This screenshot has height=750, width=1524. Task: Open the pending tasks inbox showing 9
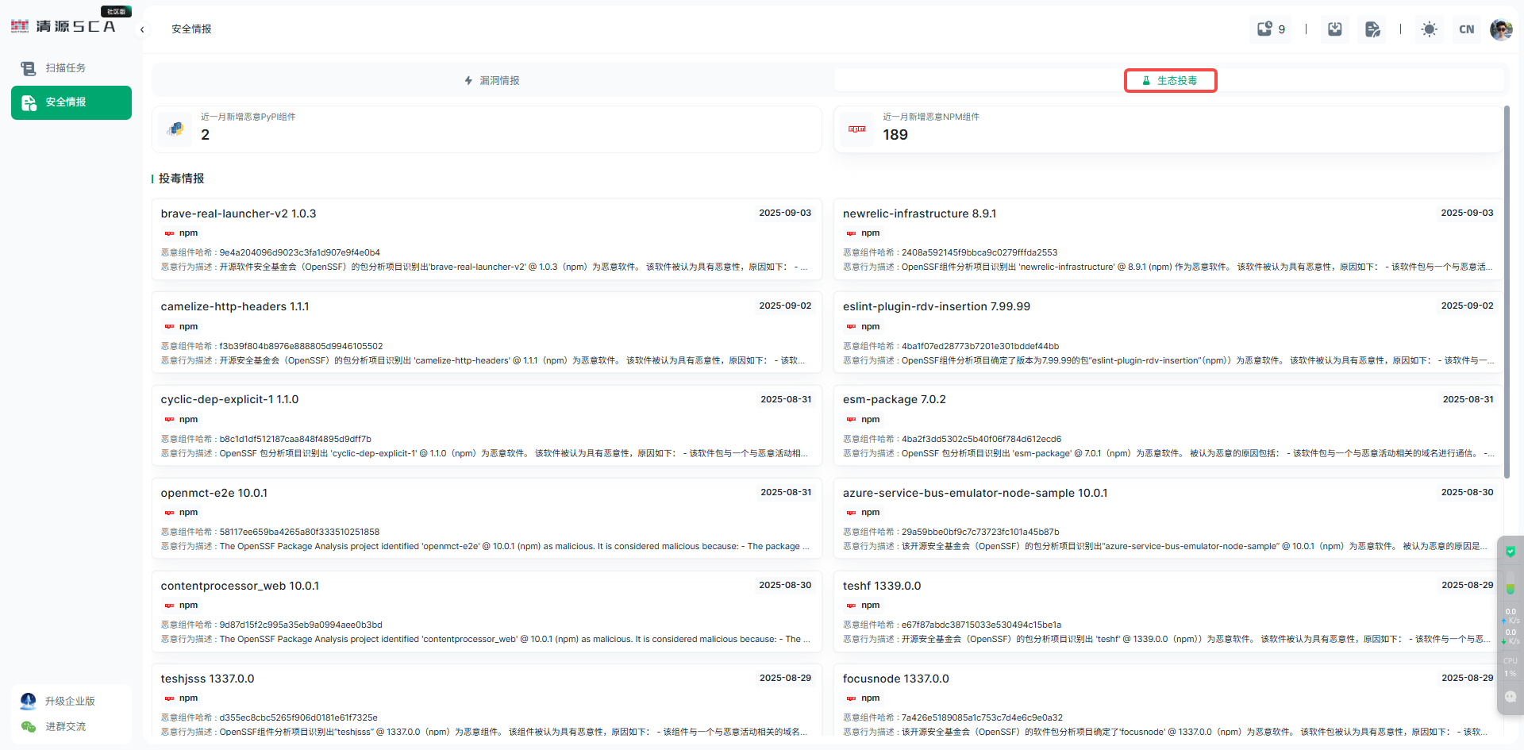pyautogui.click(x=1270, y=29)
